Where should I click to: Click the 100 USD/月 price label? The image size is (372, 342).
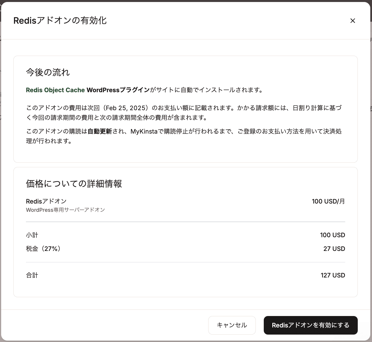pyautogui.click(x=328, y=201)
